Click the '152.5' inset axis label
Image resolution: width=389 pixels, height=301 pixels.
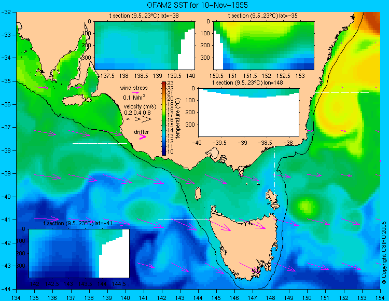pyautogui.click(x=283, y=76)
